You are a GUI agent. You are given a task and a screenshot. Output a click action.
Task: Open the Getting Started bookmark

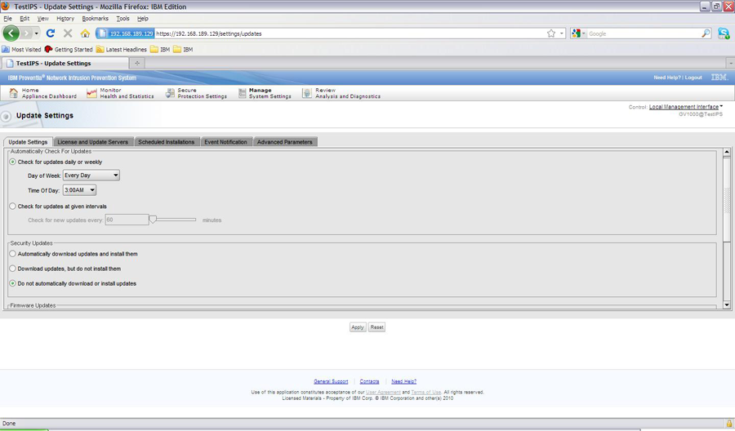[x=69, y=49]
